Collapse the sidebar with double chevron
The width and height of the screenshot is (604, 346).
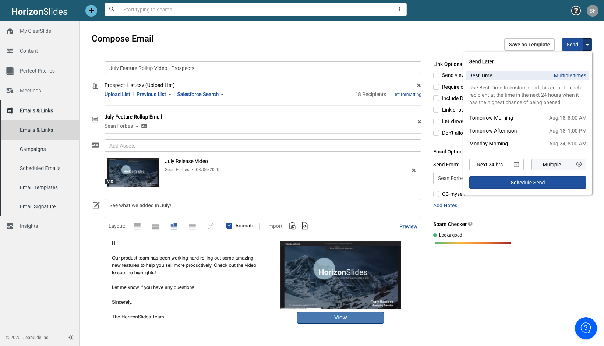[71, 337]
